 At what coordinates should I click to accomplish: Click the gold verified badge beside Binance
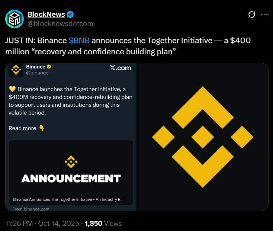coord(49,67)
